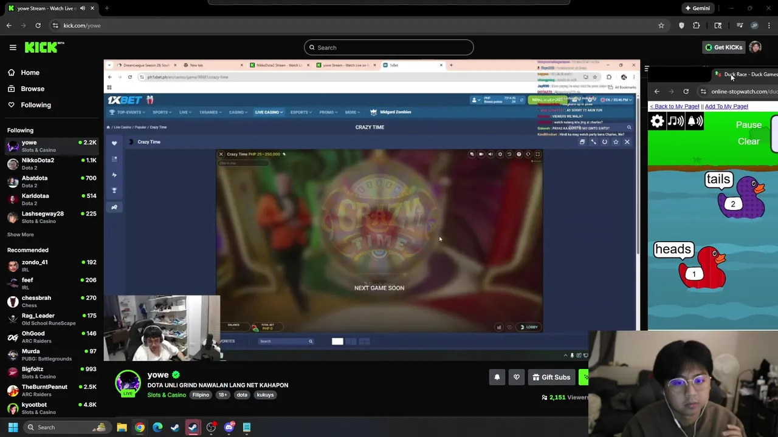Reload the Duck Race browser window
This screenshot has width=778, height=437.
pyautogui.click(x=686, y=92)
